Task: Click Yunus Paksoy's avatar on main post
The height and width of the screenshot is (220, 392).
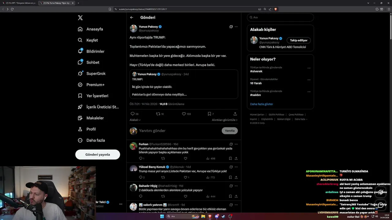Action: click(134, 28)
